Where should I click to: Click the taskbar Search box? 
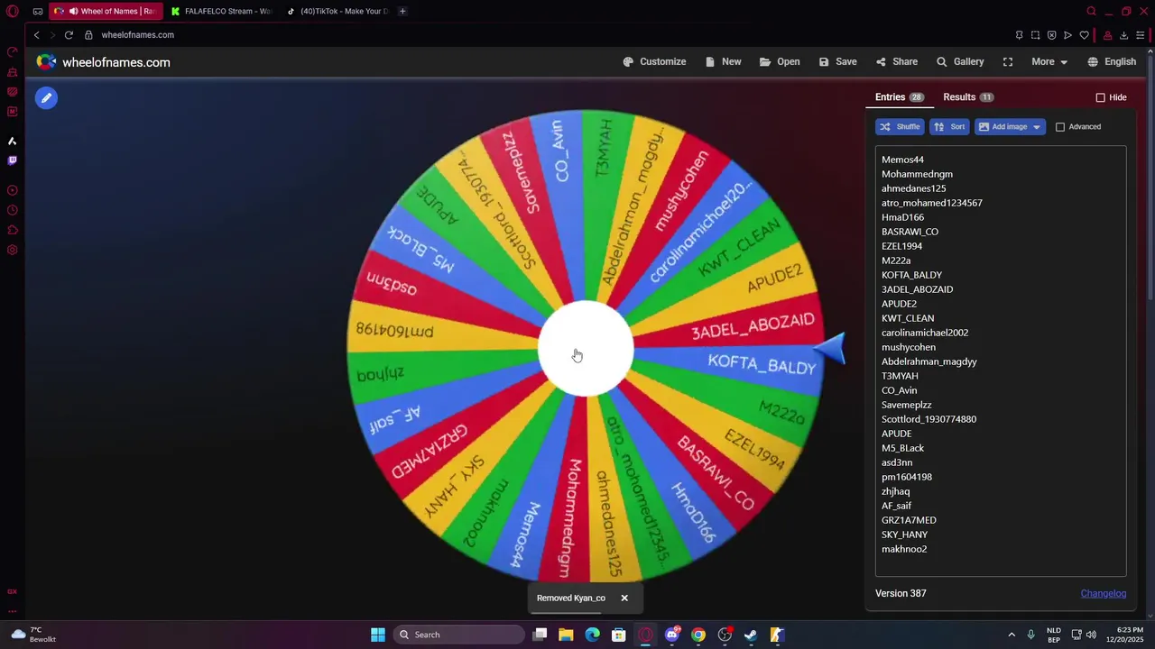pos(458,635)
